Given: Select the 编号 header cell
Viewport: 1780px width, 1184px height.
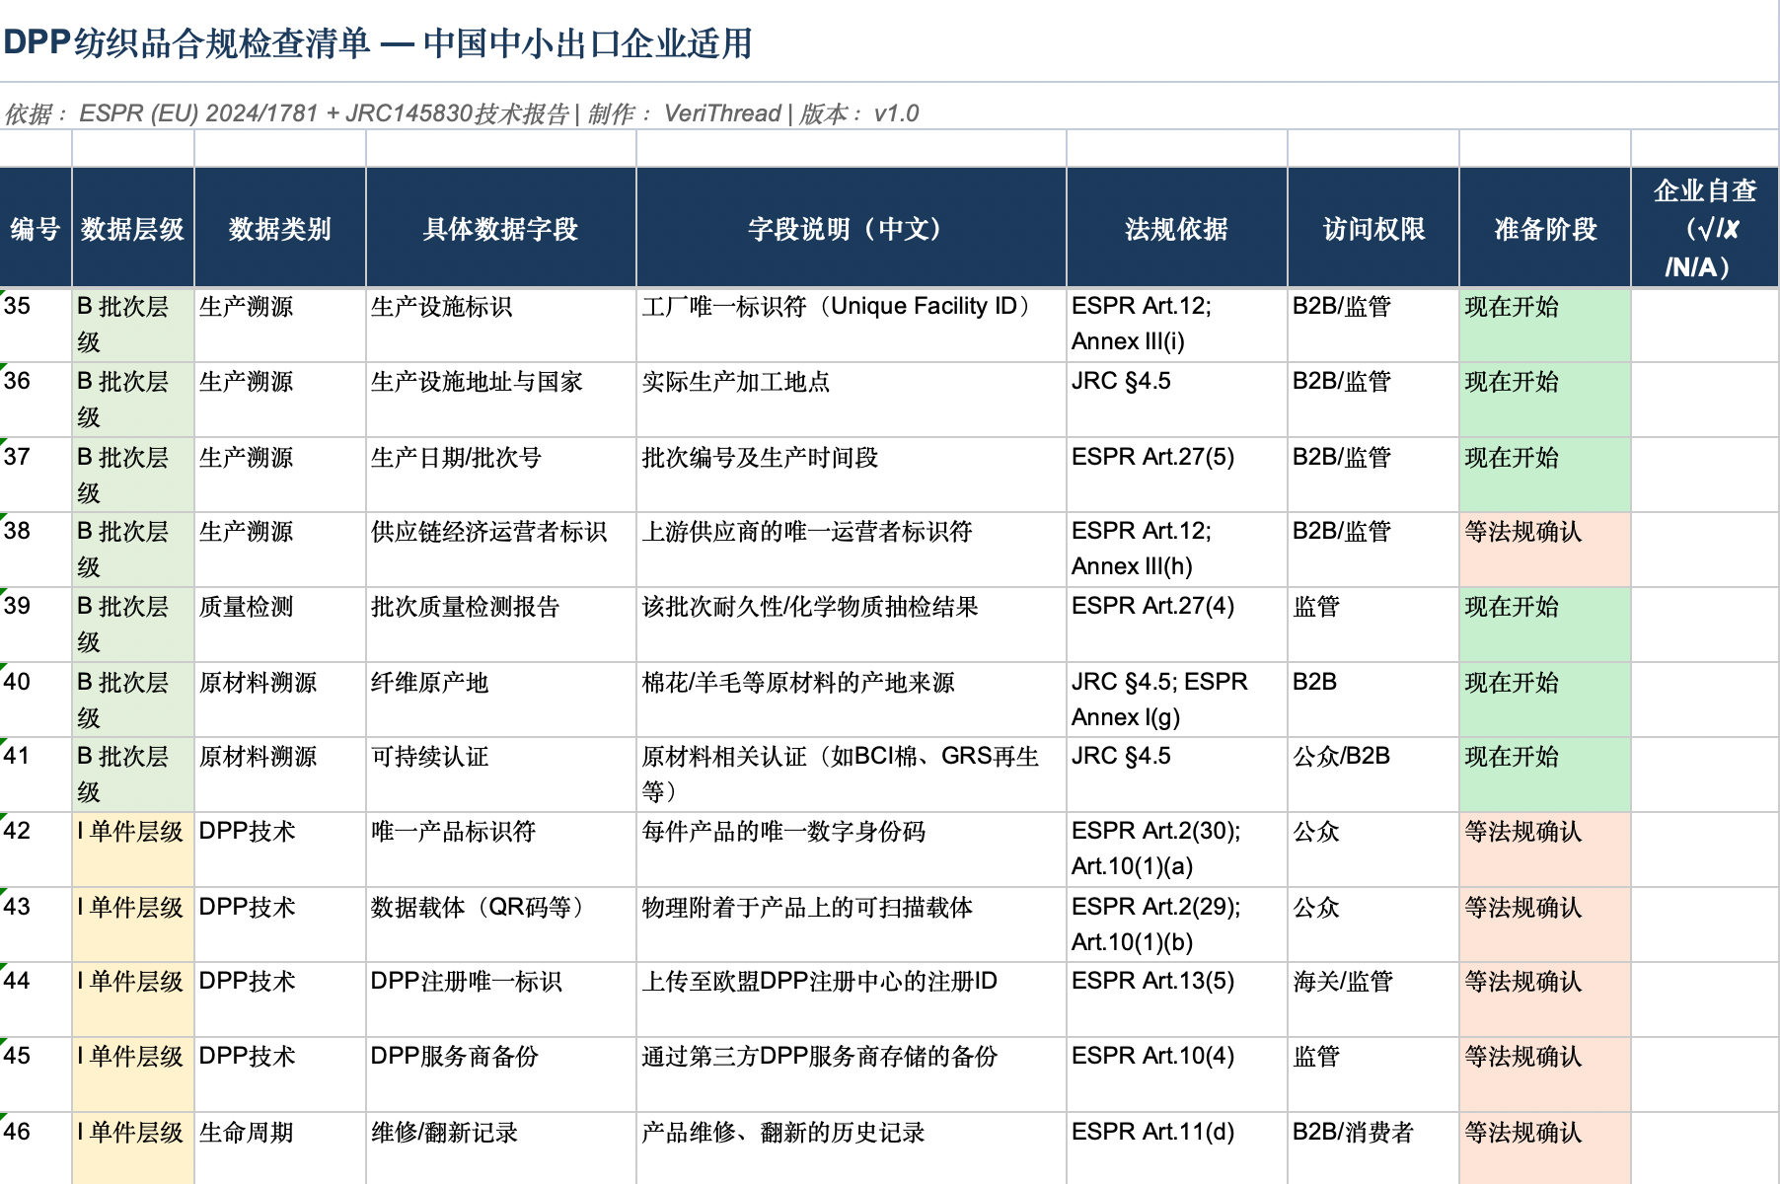Looking at the screenshot, I should [36, 228].
